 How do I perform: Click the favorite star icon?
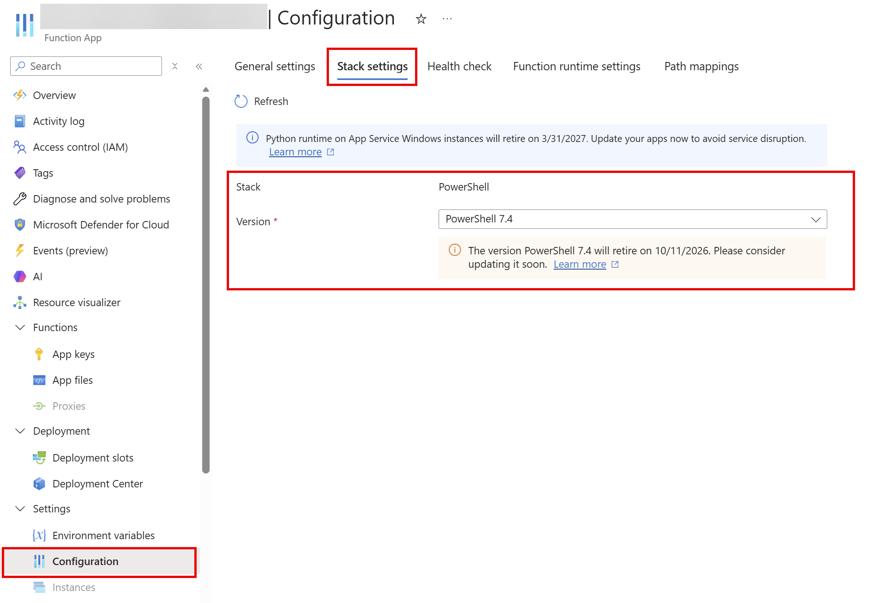tap(421, 19)
